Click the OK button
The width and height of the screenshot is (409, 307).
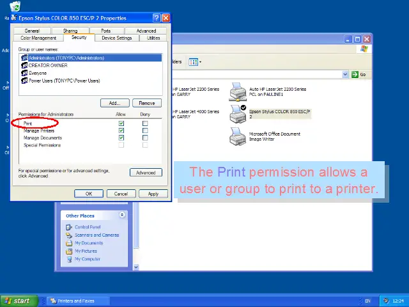(89, 194)
